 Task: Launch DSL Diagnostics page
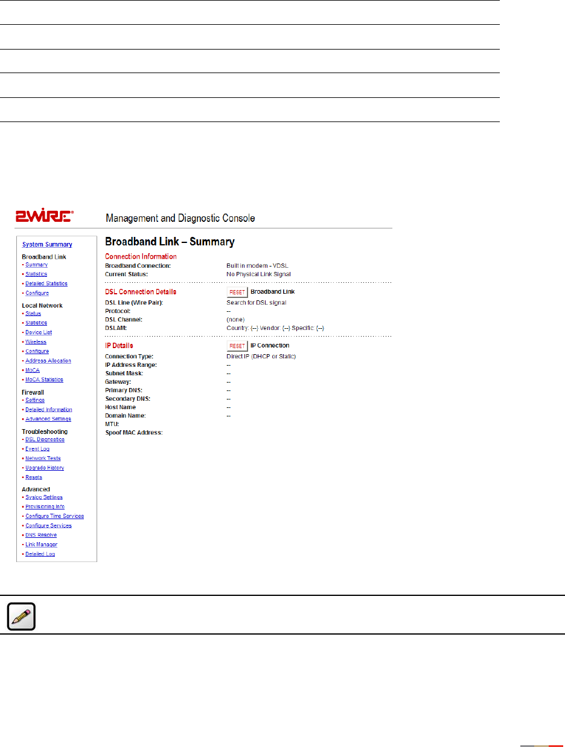click(45, 439)
